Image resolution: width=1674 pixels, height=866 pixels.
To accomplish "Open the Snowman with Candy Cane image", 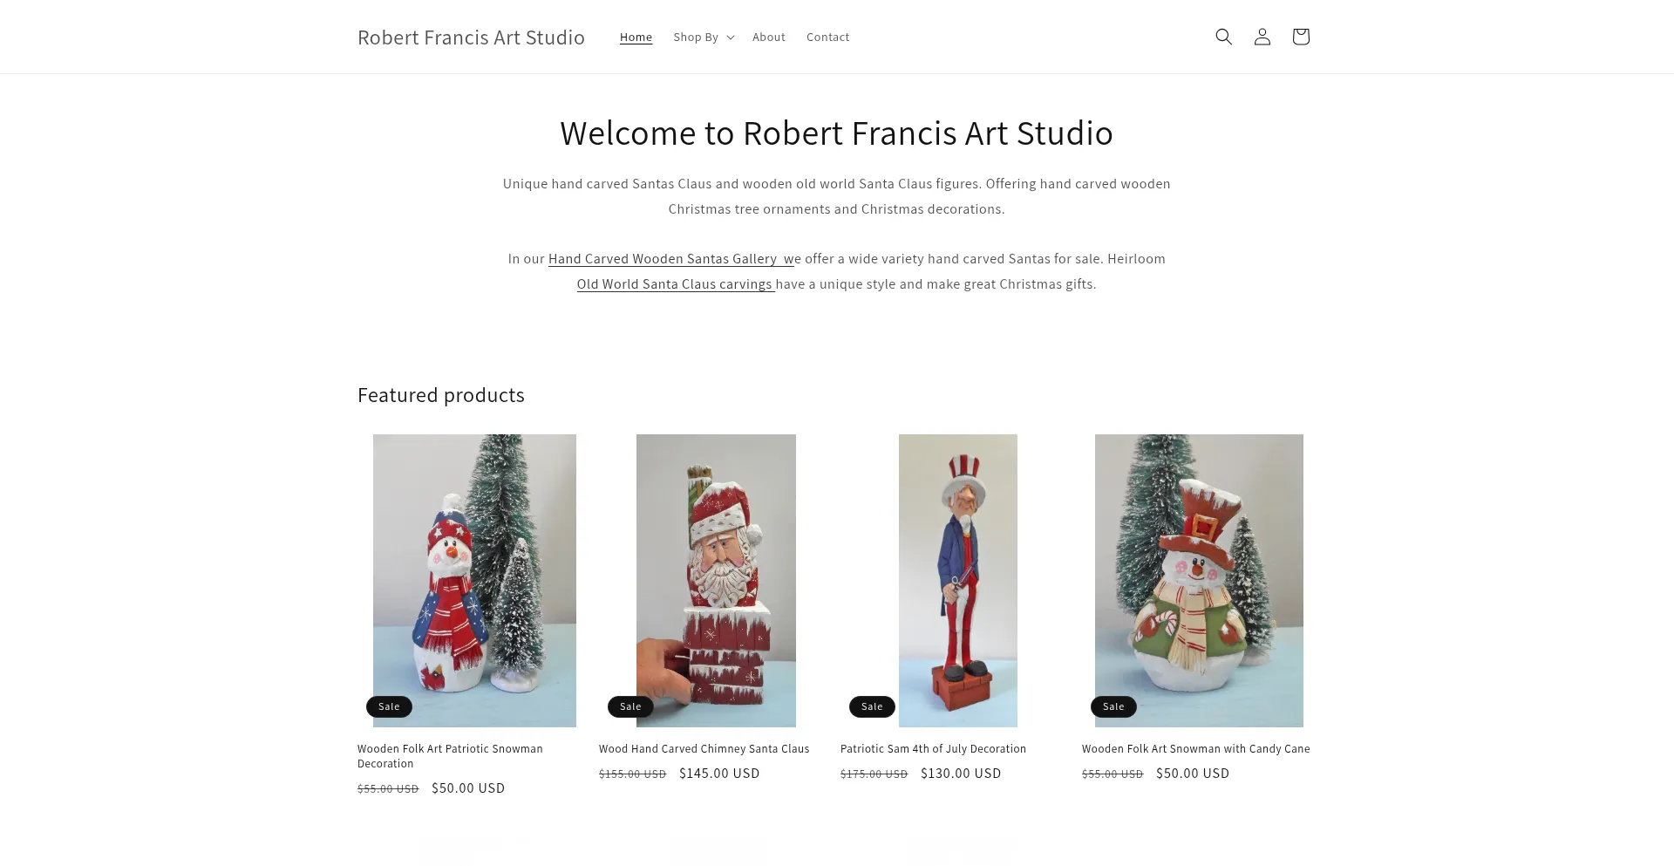I will click(x=1199, y=581).
